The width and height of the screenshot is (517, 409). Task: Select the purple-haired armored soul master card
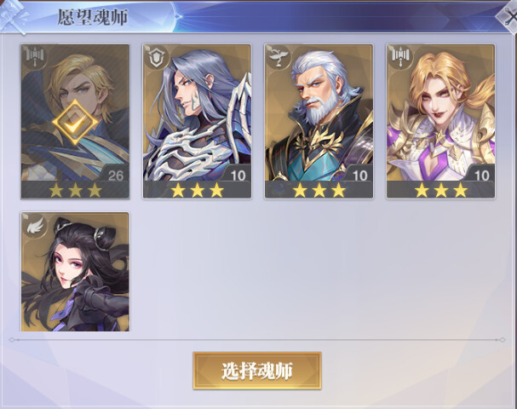(197, 121)
